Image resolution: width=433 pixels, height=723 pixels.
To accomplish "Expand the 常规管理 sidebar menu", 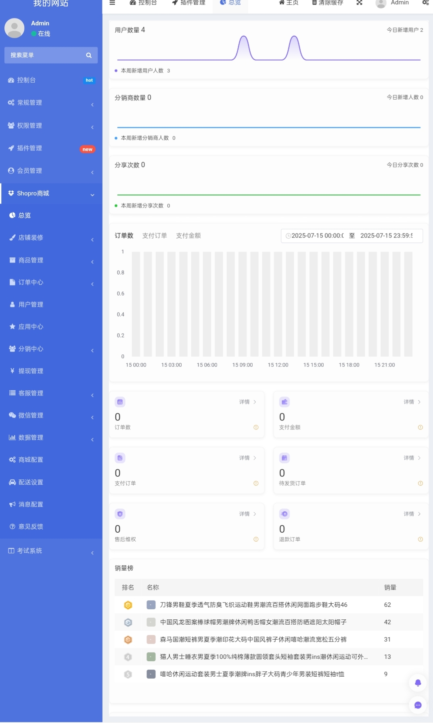I will click(51, 103).
